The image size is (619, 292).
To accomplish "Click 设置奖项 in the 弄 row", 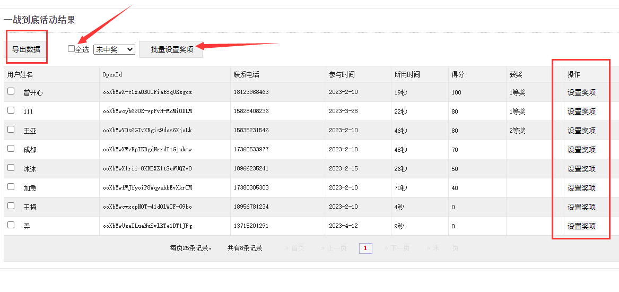I will coord(581,226).
